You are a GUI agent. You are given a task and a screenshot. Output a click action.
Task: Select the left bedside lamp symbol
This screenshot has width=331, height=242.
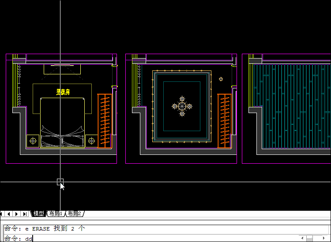[x=33, y=141]
